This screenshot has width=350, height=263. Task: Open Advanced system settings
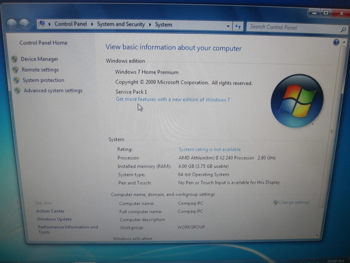pyautogui.click(x=53, y=91)
